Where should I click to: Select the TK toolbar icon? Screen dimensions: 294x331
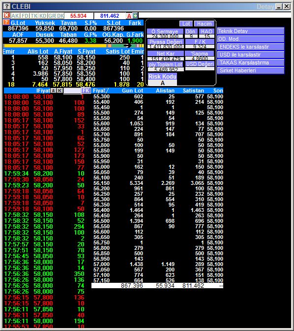(34, 16)
